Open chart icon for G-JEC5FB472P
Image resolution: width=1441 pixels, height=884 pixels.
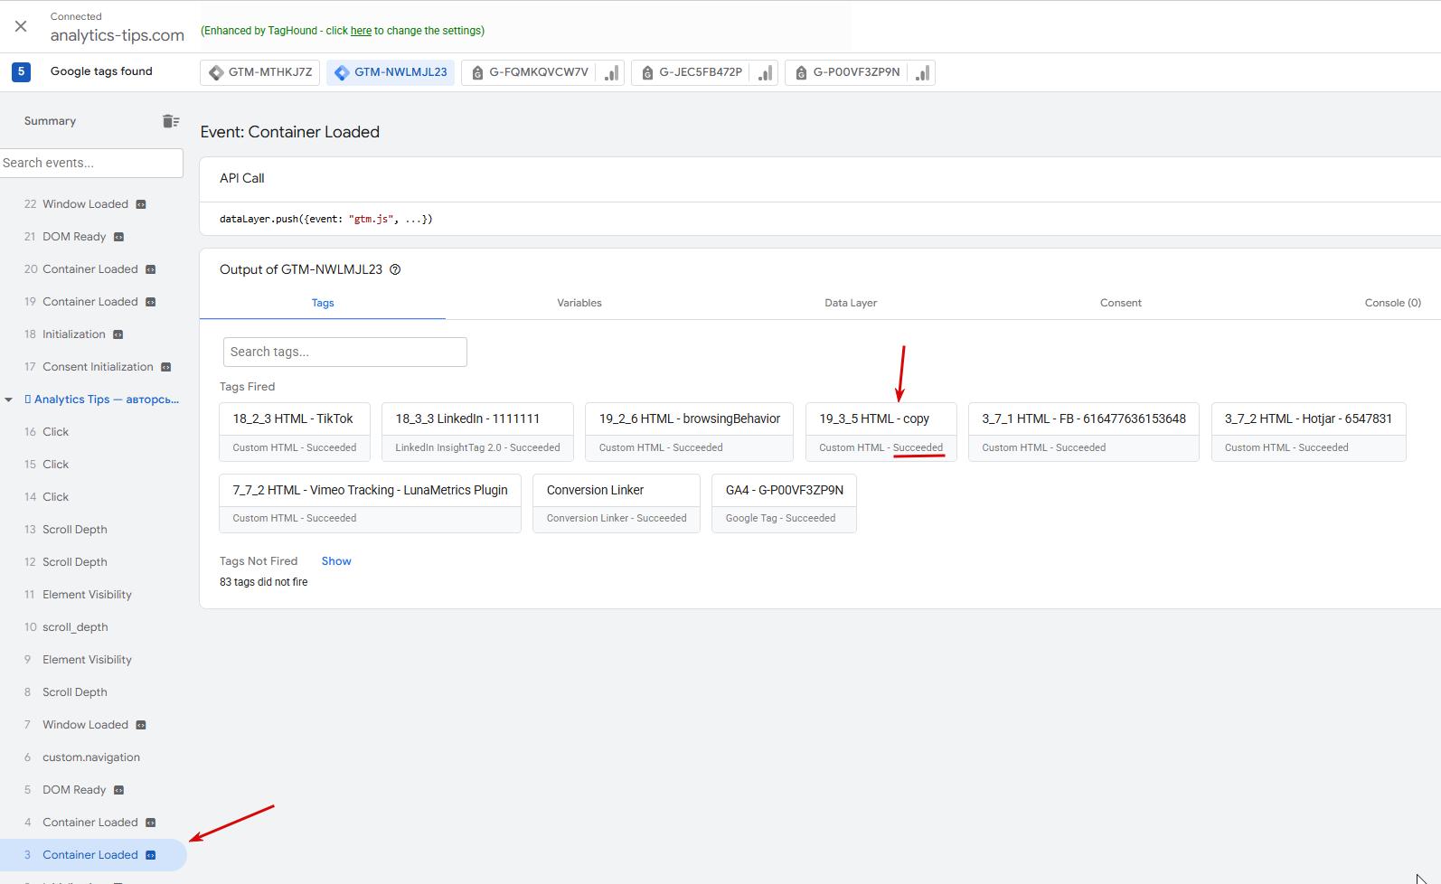pyautogui.click(x=766, y=72)
